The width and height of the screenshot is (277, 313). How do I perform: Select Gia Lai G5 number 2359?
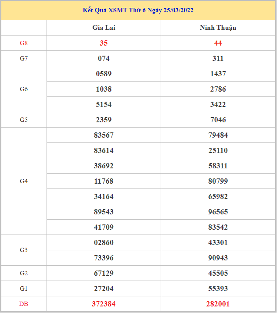tap(104, 120)
